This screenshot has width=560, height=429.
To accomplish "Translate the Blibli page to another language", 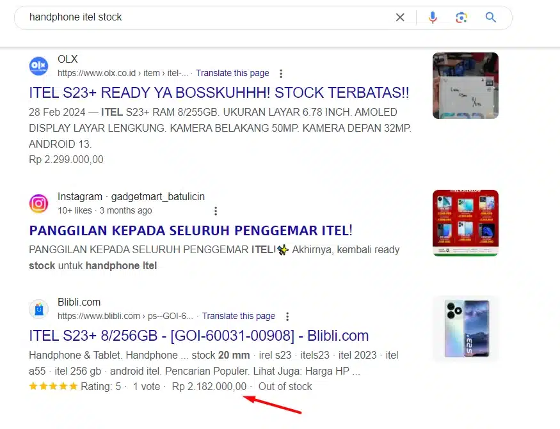I will 238,316.
